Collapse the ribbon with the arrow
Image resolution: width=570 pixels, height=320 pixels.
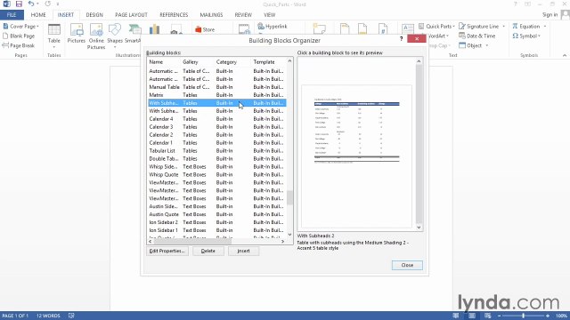(564, 55)
